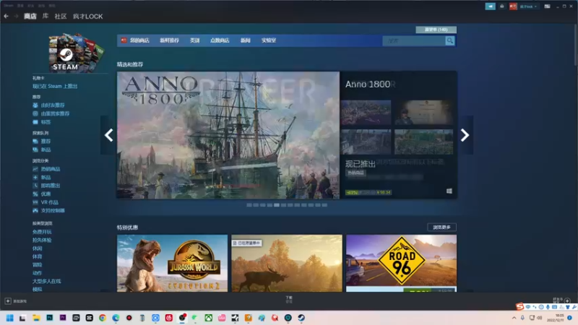The height and width of the screenshot is (325, 578).
Task: Show hidden system tray icons chevron
Action: [514, 318]
